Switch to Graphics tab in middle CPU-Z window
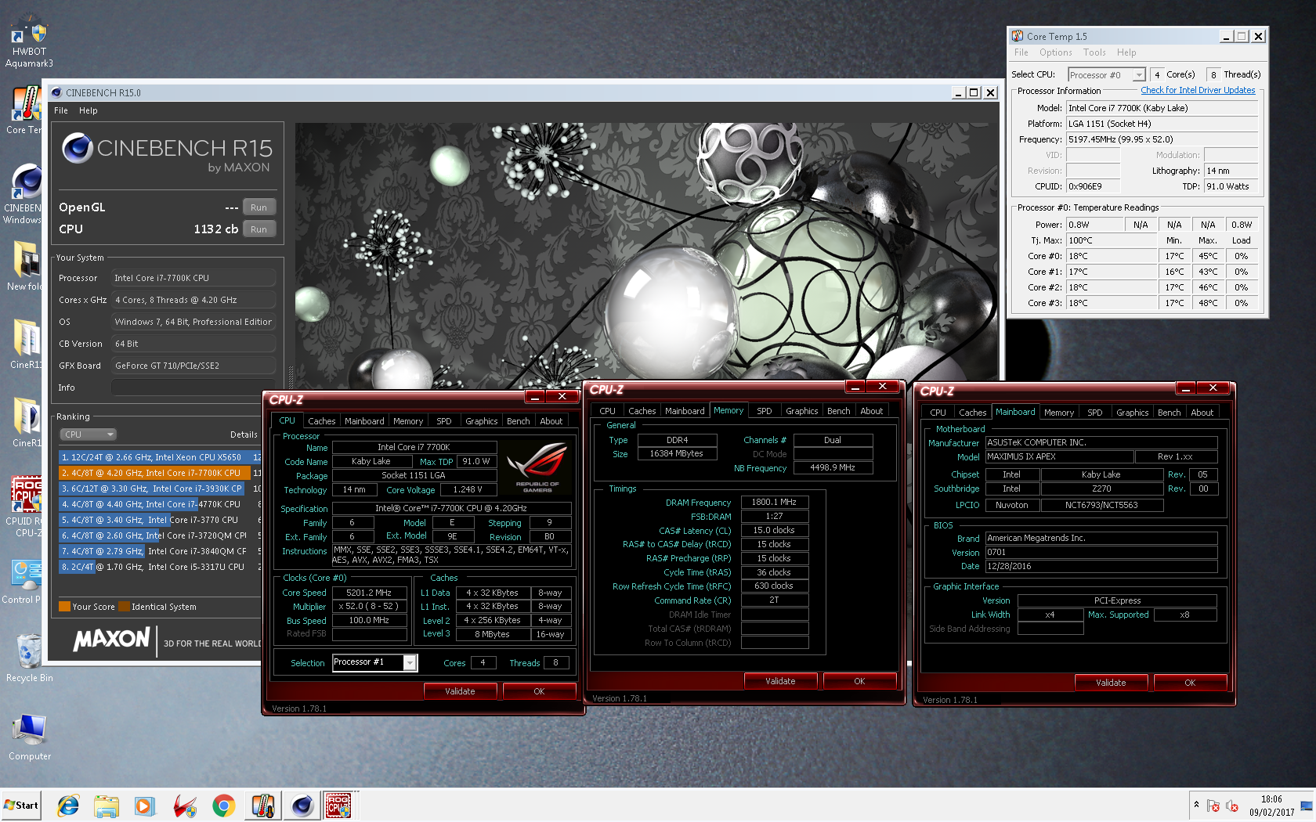Screen dimensions: 1316x822 pyautogui.click(x=802, y=411)
